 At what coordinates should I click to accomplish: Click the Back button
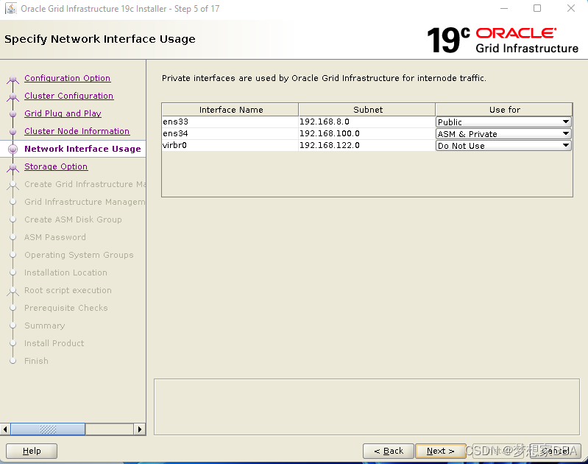pos(389,451)
